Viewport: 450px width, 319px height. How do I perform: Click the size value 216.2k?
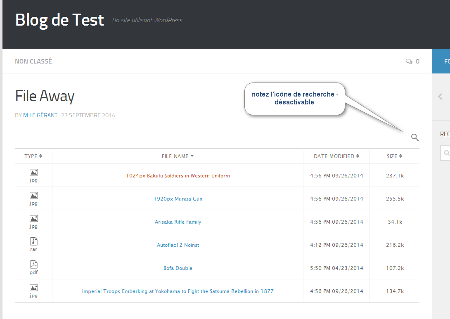pos(395,245)
